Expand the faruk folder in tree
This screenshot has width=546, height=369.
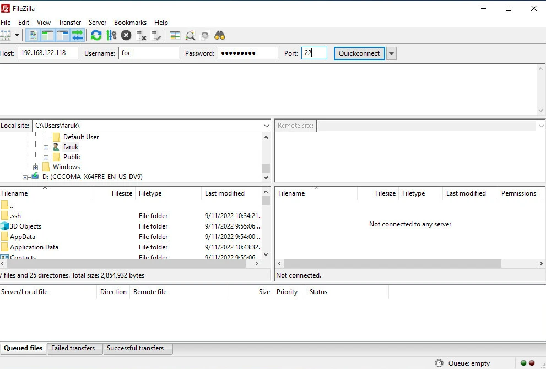[46, 148]
